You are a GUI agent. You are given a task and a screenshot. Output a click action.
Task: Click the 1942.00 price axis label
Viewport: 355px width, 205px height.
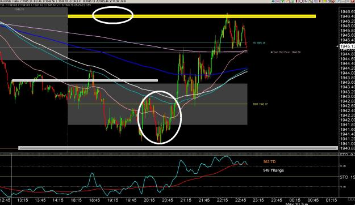click(348, 120)
